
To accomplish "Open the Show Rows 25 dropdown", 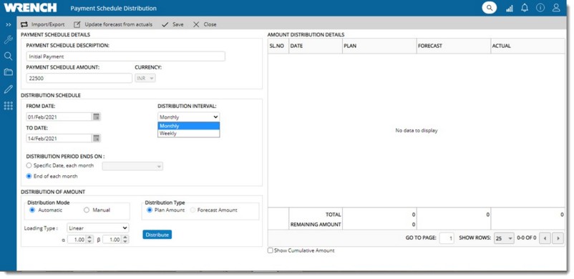I will pyautogui.click(x=504, y=238).
